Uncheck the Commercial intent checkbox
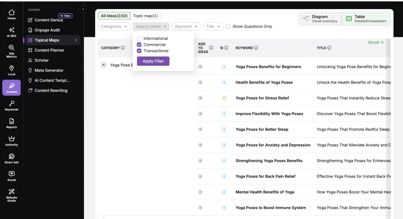Image resolution: width=403 pixels, height=219 pixels. click(x=139, y=45)
